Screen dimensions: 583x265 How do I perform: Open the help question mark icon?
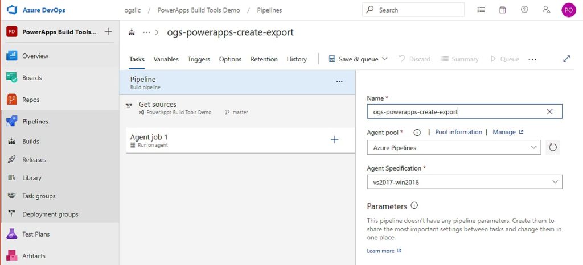point(524,10)
